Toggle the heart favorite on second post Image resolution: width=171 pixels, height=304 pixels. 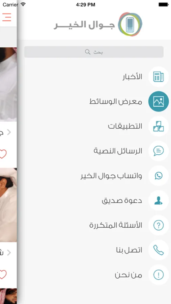(x=3, y=275)
